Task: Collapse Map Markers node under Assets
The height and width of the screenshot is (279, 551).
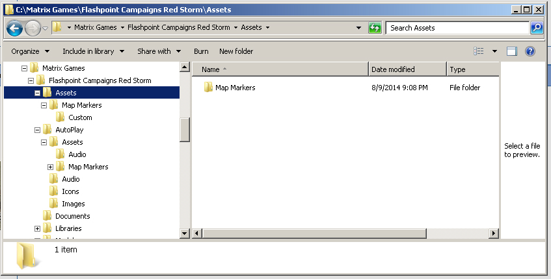Action: (44, 105)
